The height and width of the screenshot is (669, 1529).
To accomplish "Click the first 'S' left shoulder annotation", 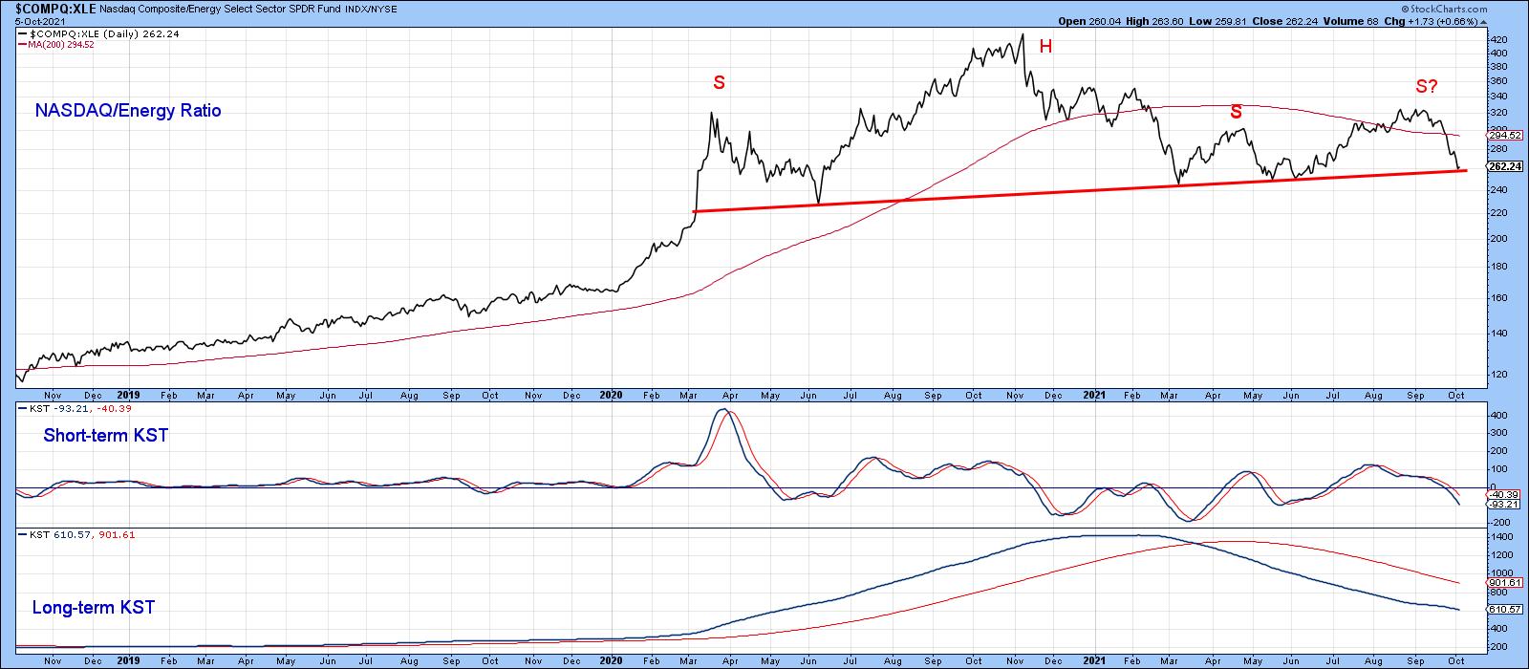I will 719,83.
